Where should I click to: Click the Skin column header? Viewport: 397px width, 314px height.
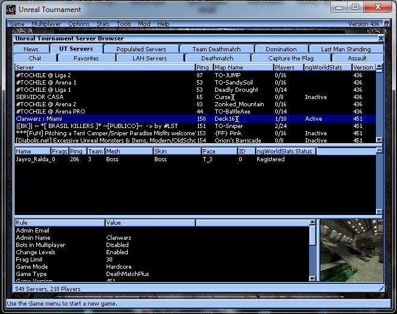[177, 152]
